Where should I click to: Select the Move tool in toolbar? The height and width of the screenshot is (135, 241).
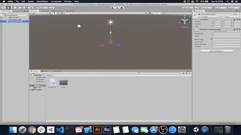(x=8, y=7)
